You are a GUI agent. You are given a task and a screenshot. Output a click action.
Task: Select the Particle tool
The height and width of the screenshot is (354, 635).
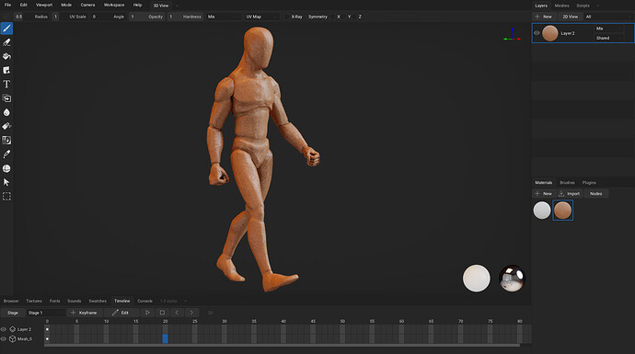6,126
